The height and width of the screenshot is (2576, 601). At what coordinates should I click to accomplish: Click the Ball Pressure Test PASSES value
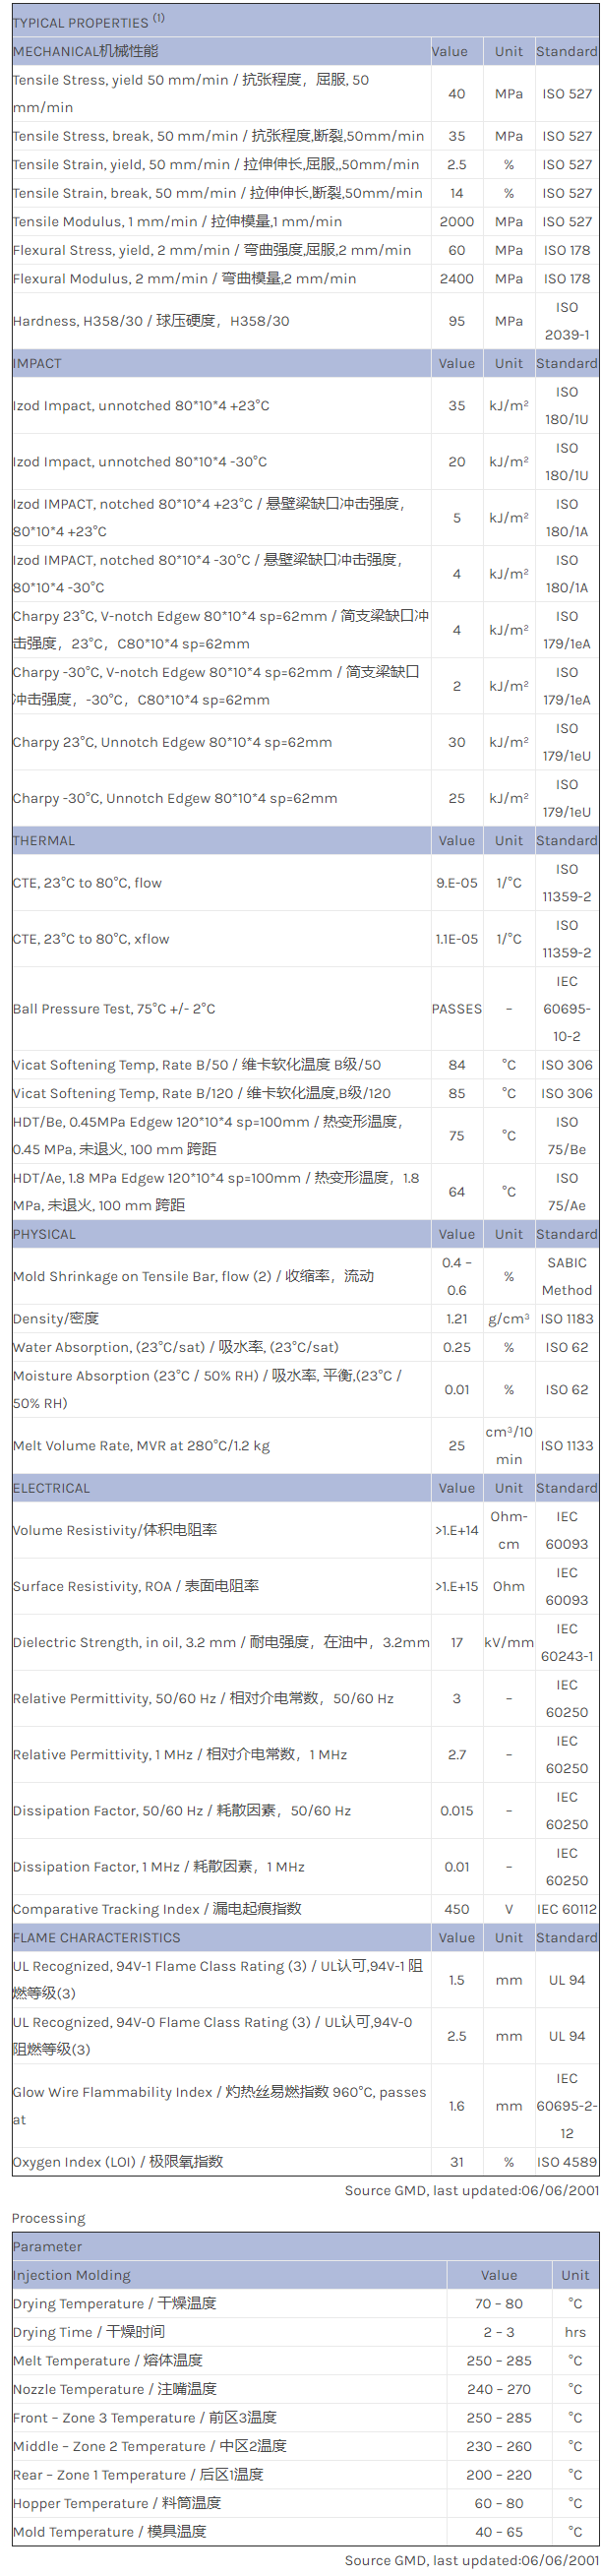[456, 1008]
